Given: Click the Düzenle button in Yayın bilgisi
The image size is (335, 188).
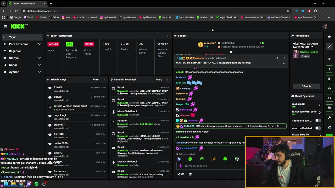Looking at the screenshot, I should 306,86.
